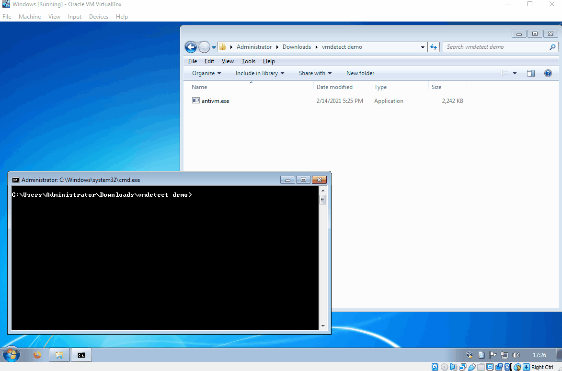Open the Explorer Tools menu

tap(248, 61)
